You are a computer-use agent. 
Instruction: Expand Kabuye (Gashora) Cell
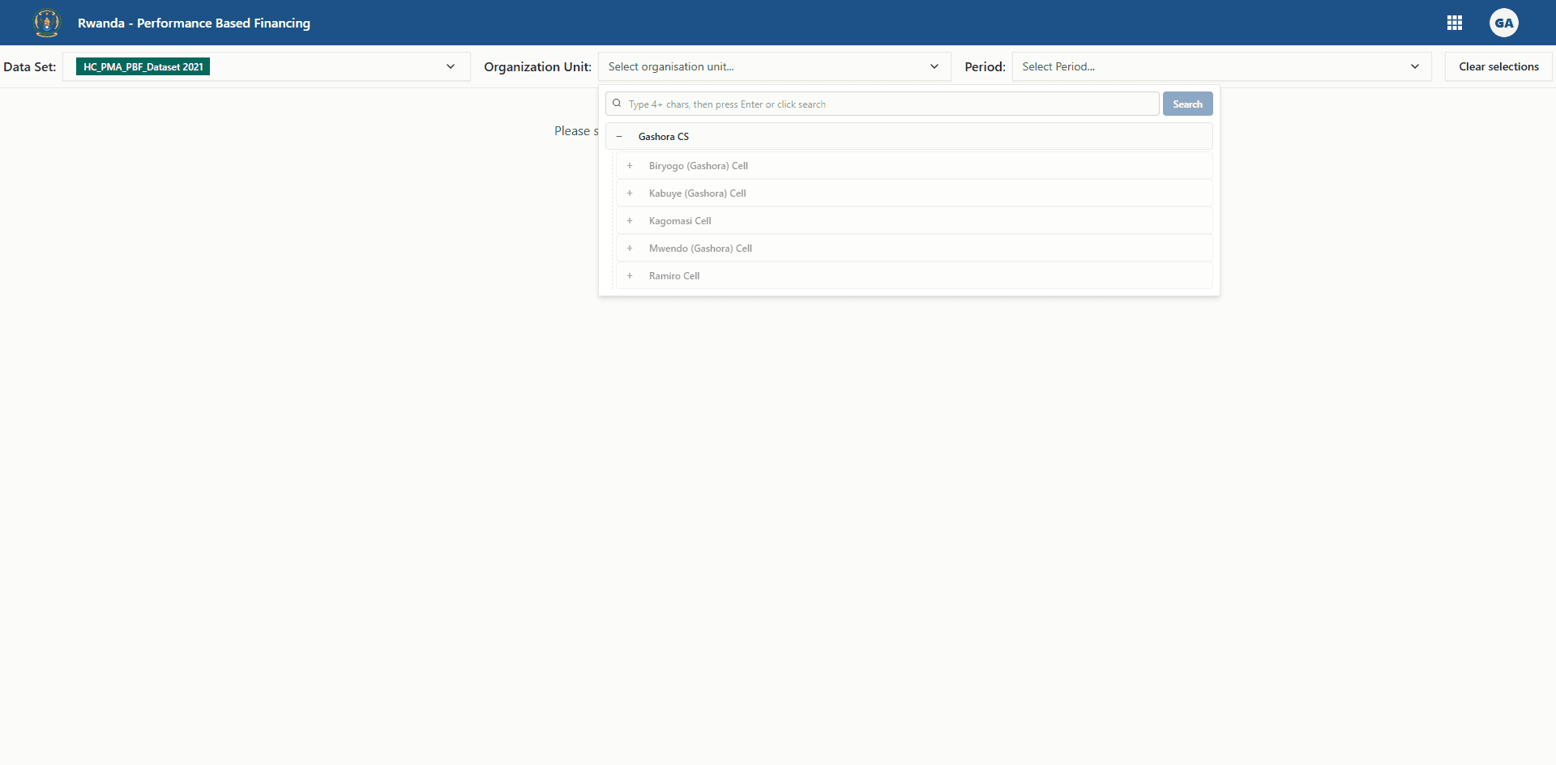click(630, 193)
